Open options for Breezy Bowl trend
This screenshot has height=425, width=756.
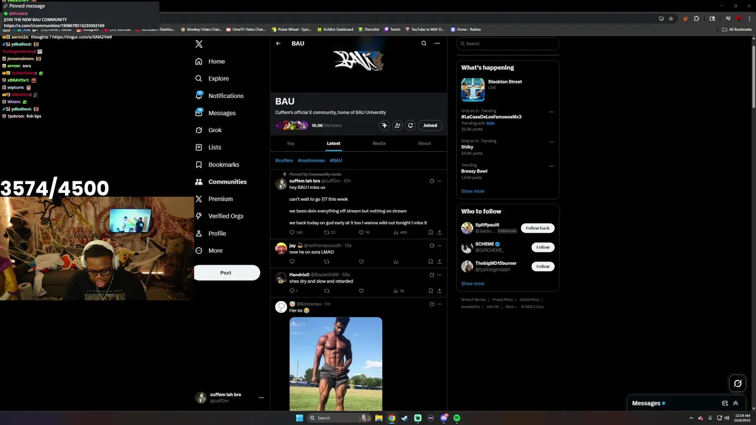[x=552, y=166]
